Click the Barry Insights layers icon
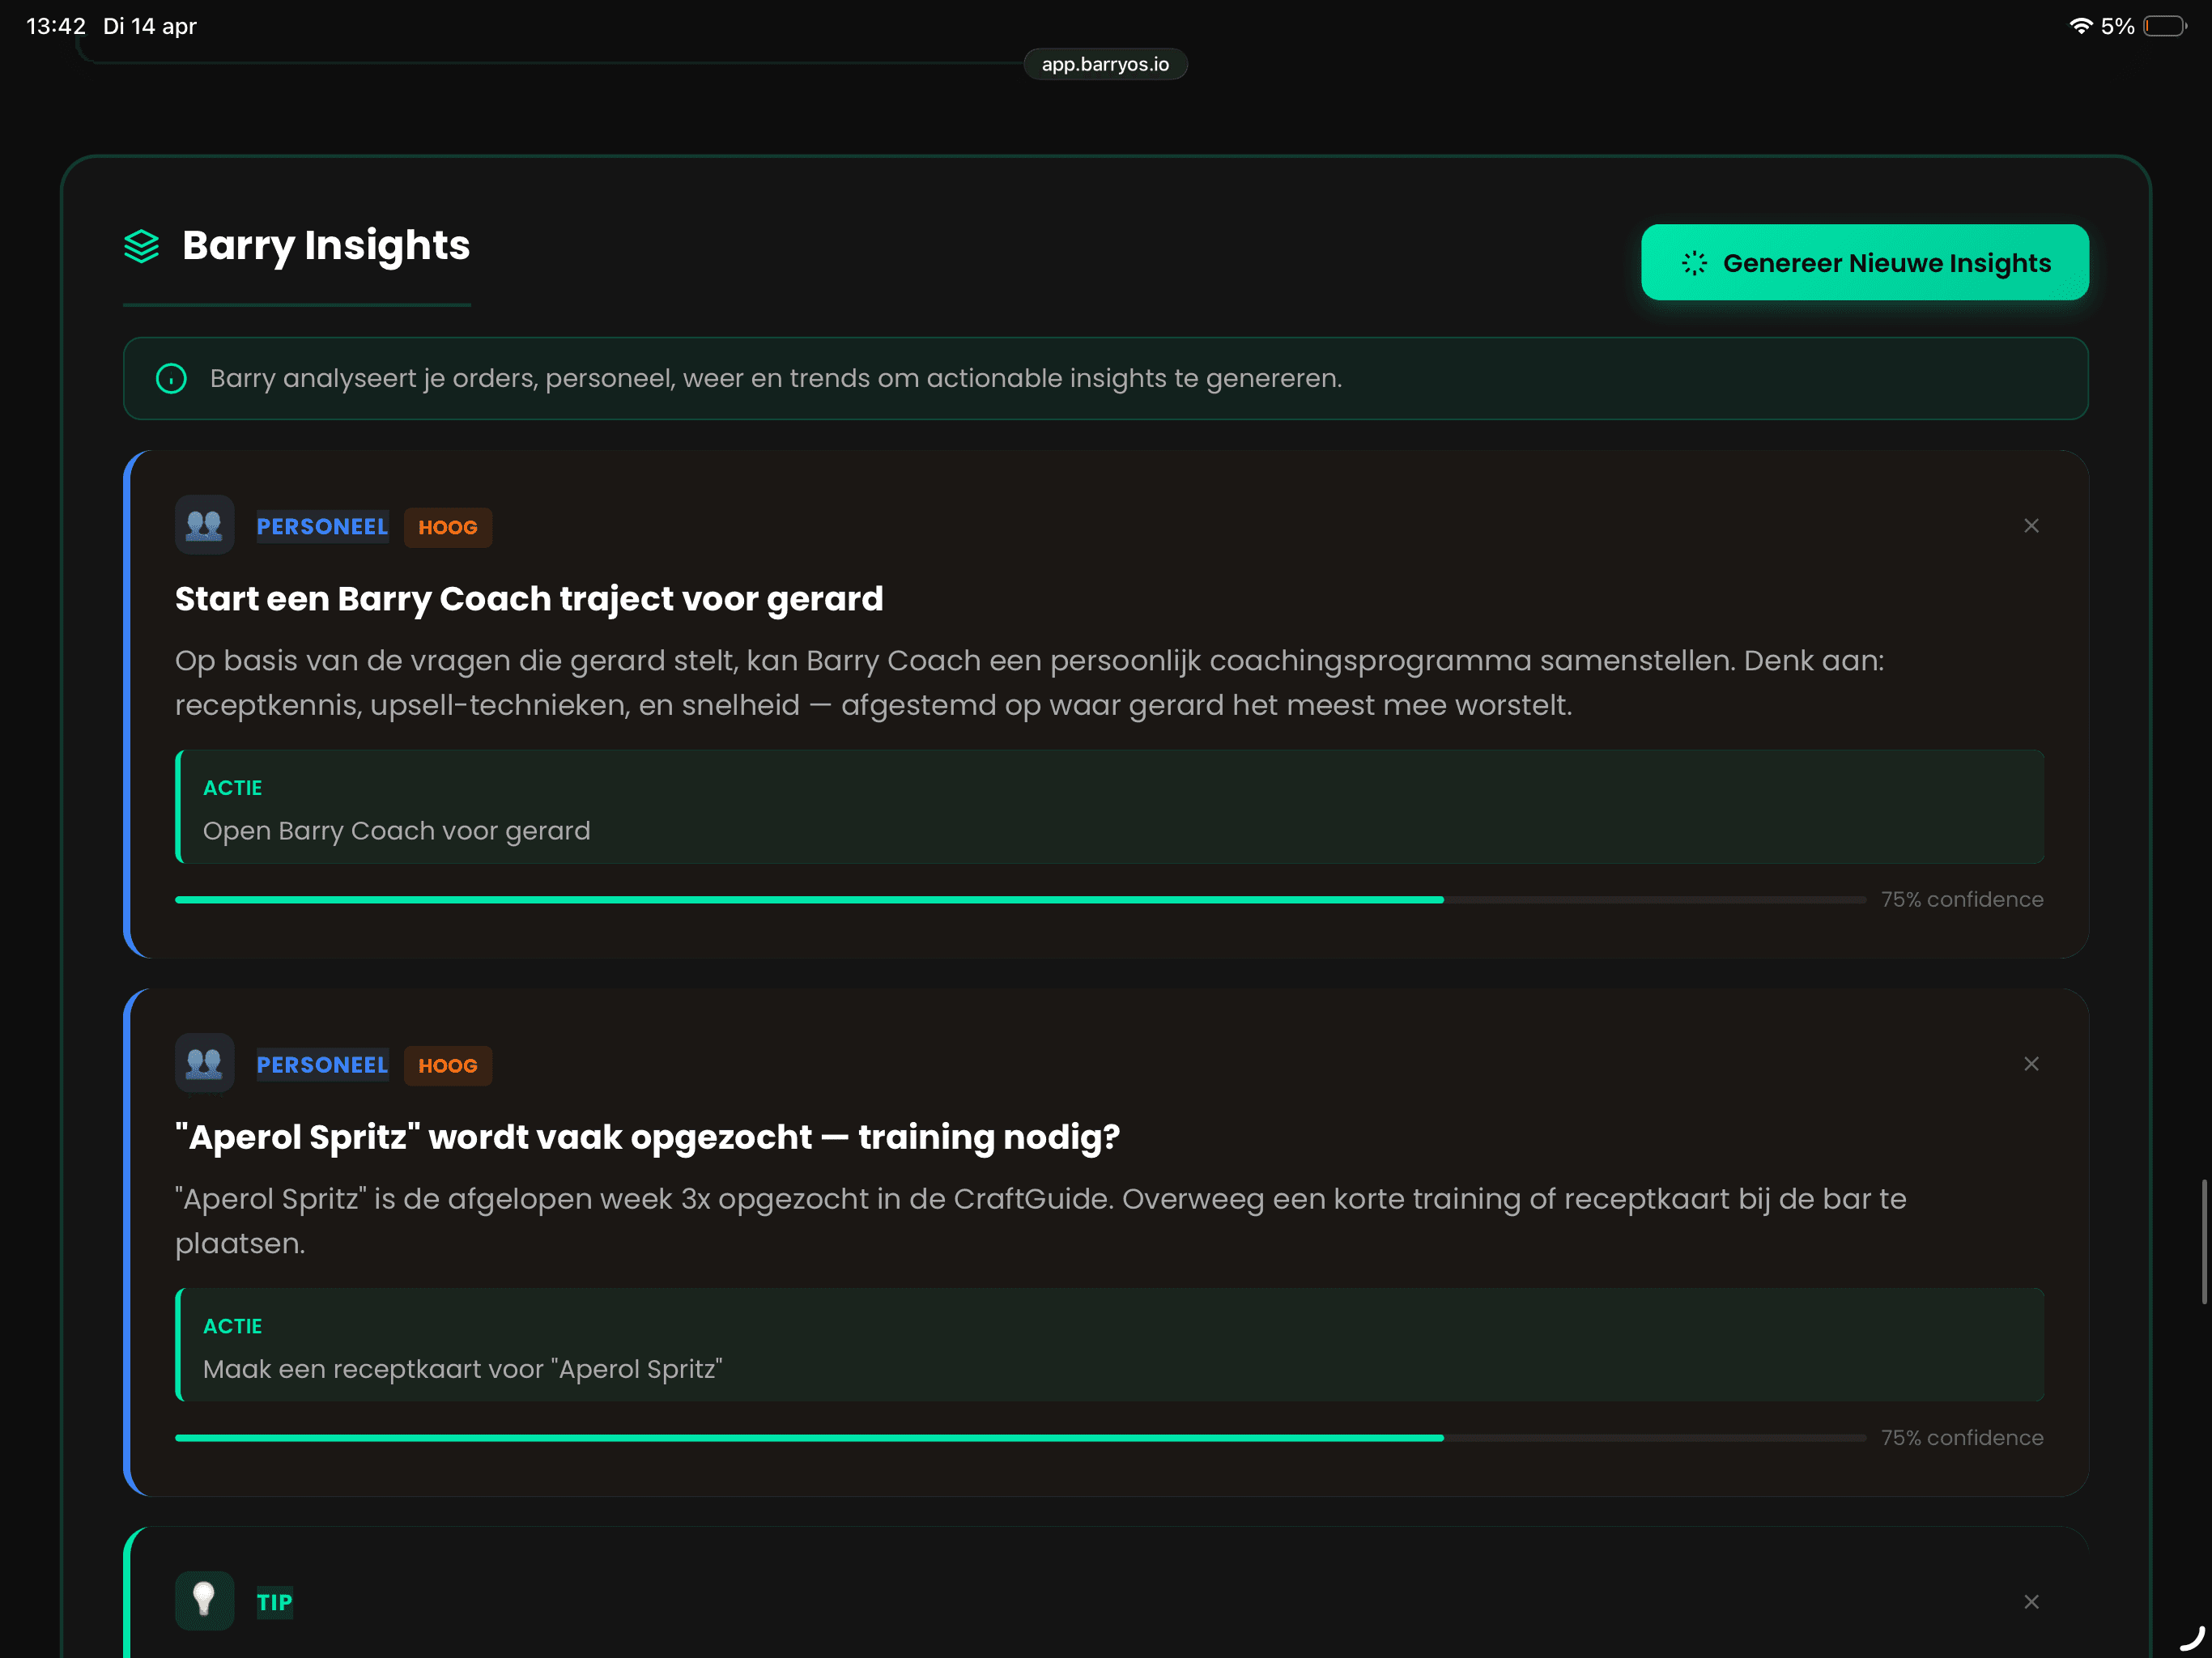The width and height of the screenshot is (2212, 1658). 141,246
